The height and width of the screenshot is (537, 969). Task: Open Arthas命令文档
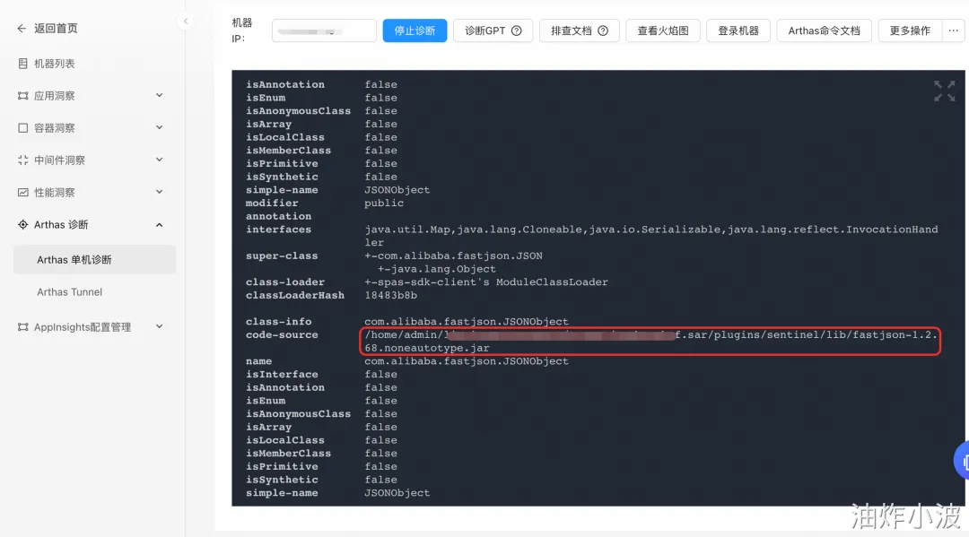[825, 30]
